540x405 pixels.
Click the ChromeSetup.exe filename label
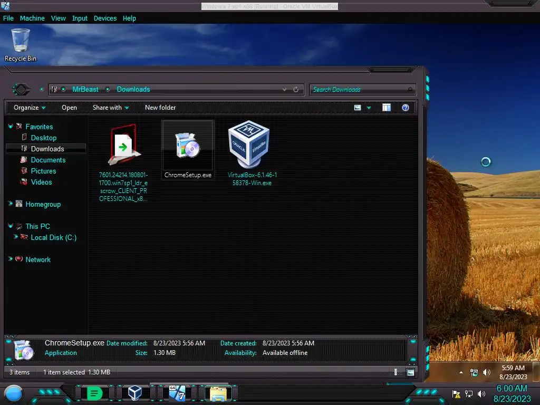click(188, 175)
